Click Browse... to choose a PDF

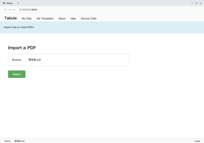tap(18, 60)
